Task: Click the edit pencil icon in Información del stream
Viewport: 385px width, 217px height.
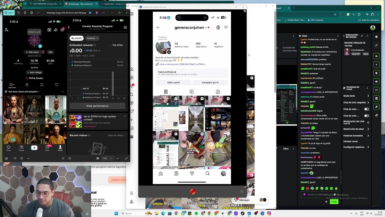Action: pyautogui.click(x=362, y=36)
